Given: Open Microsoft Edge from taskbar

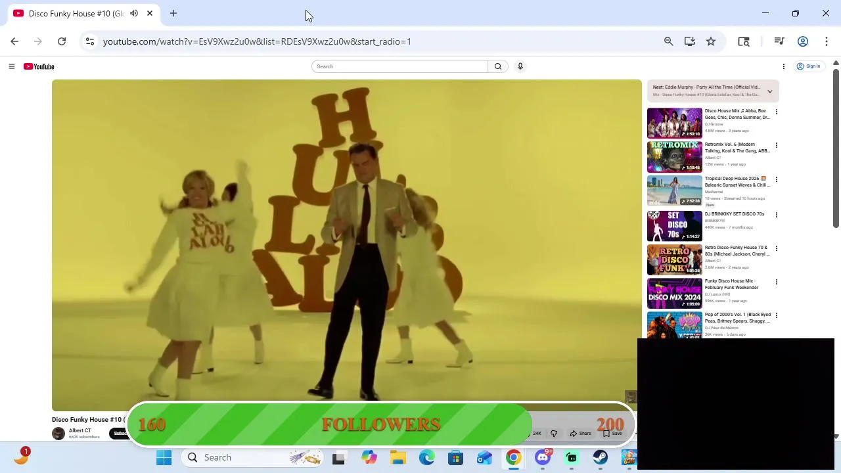Looking at the screenshot, I should pos(427,457).
